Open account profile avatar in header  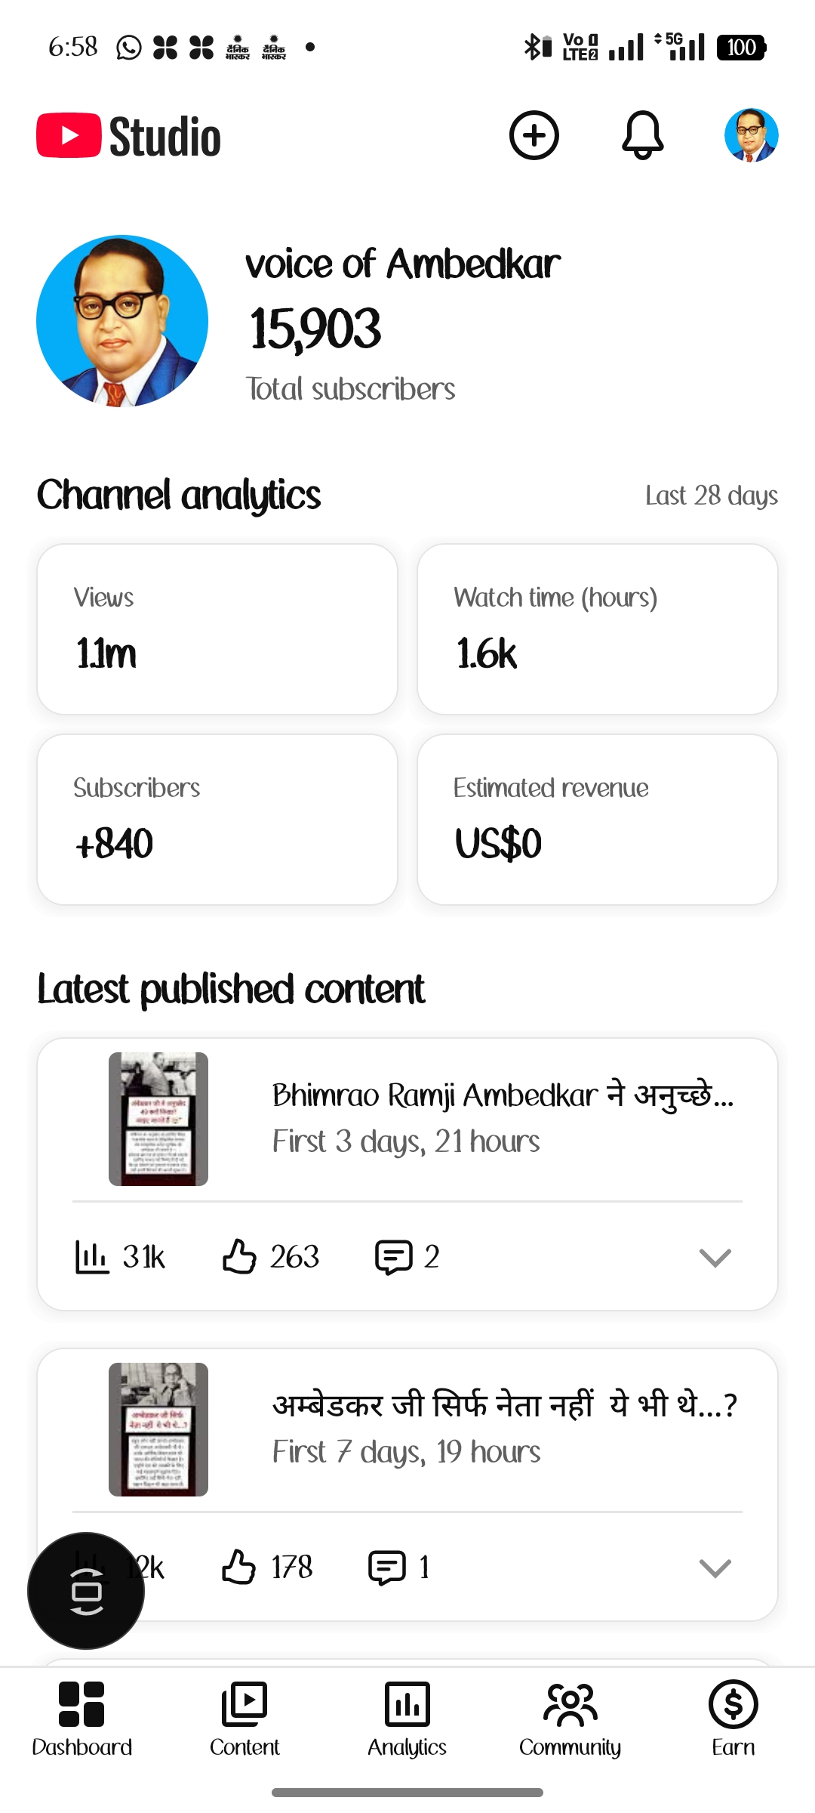coord(751,136)
